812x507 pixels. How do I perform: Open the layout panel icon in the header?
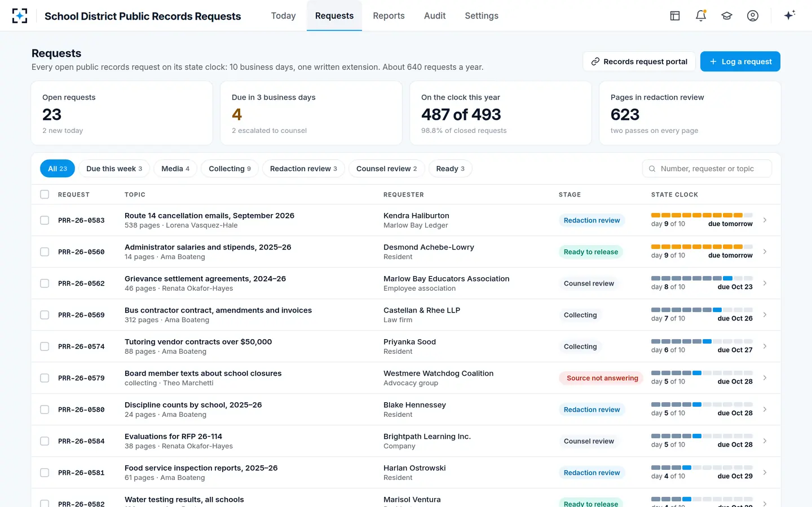(675, 16)
